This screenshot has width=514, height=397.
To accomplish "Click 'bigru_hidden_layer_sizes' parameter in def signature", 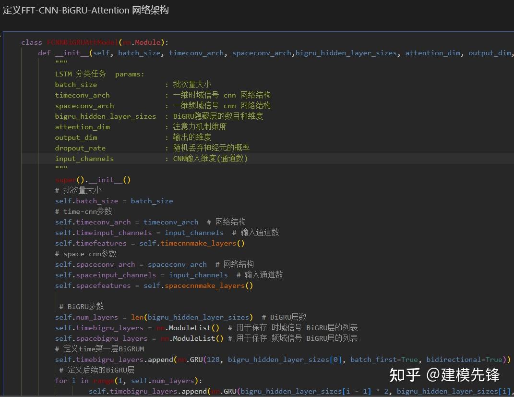I will click(x=346, y=53).
